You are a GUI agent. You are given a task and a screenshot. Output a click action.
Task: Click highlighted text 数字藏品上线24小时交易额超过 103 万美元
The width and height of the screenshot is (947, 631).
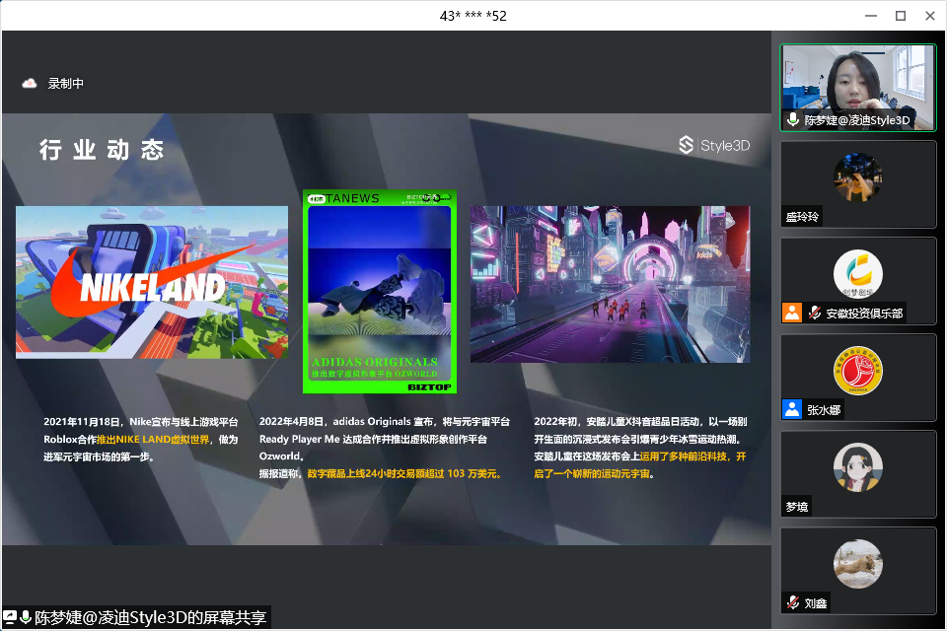pos(404,473)
